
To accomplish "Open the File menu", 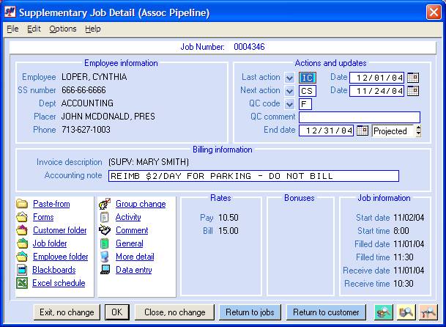I will coord(12,29).
